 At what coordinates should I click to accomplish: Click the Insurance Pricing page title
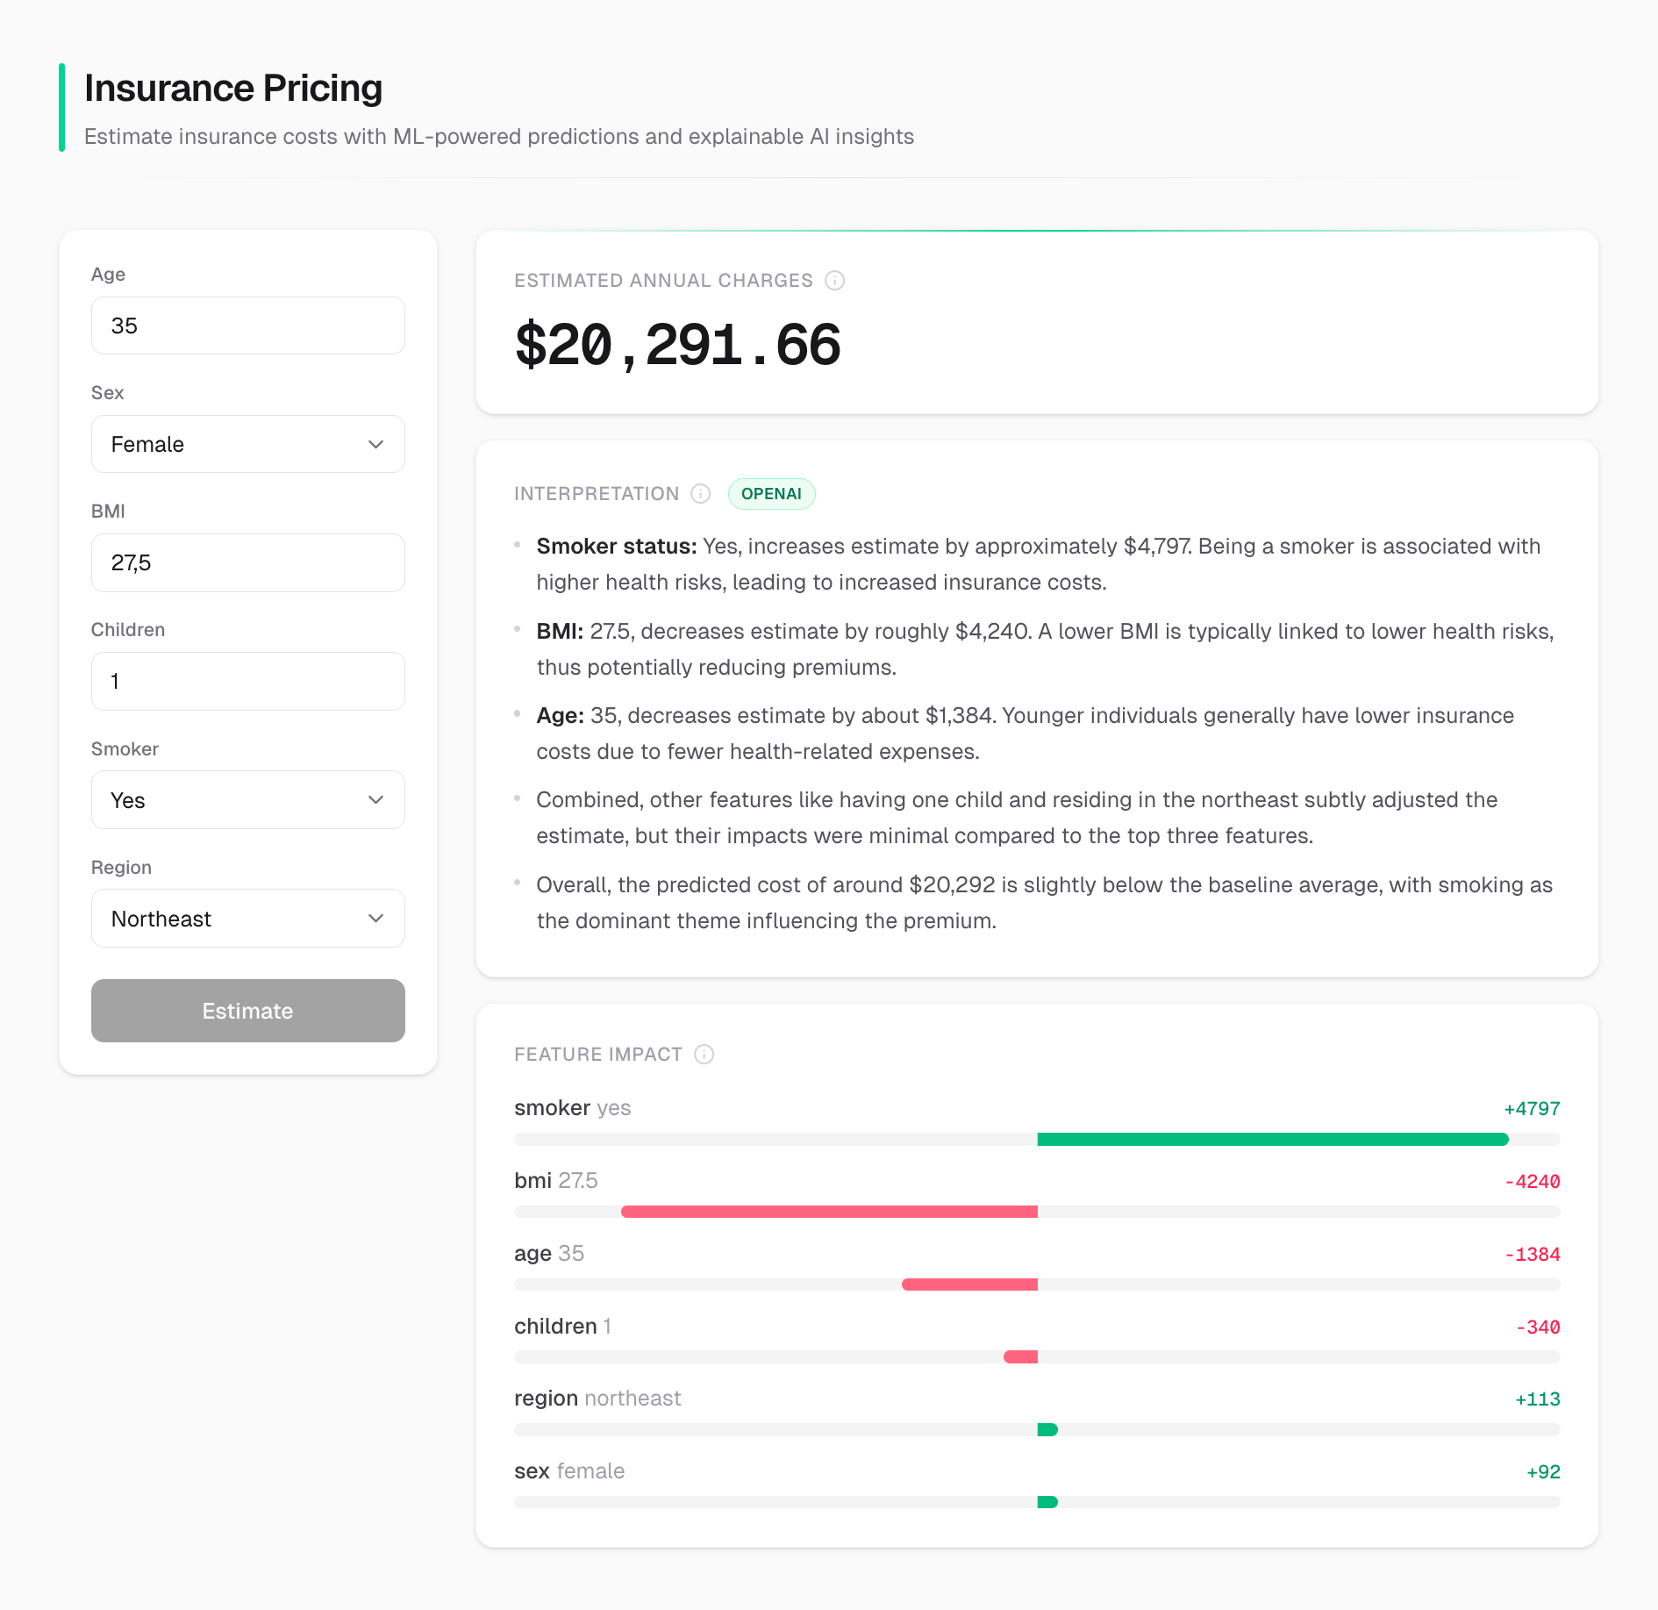click(x=233, y=89)
